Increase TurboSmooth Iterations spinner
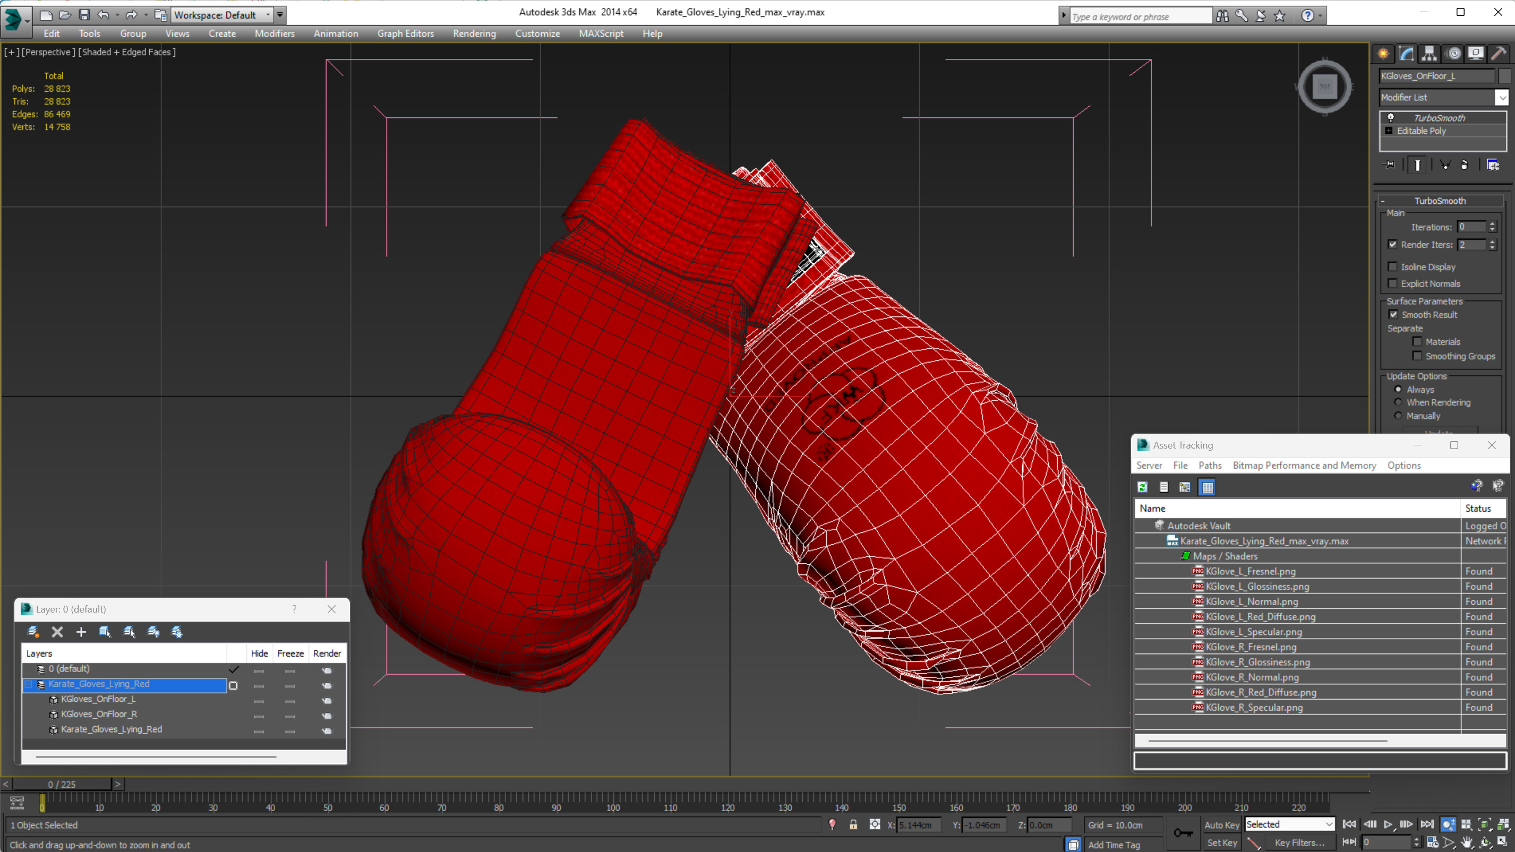The width and height of the screenshot is (1515, 852). (1492, 223)
